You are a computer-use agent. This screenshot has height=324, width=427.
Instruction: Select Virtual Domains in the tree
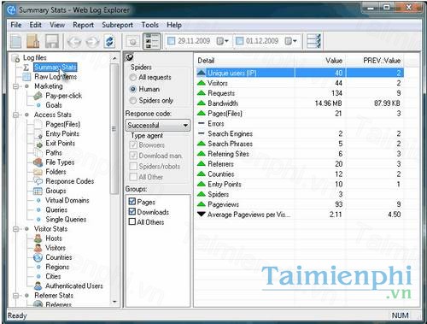[67, 200]
